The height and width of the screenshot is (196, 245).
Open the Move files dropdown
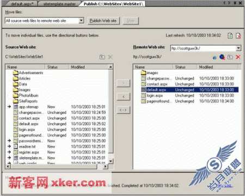point(82,21)
